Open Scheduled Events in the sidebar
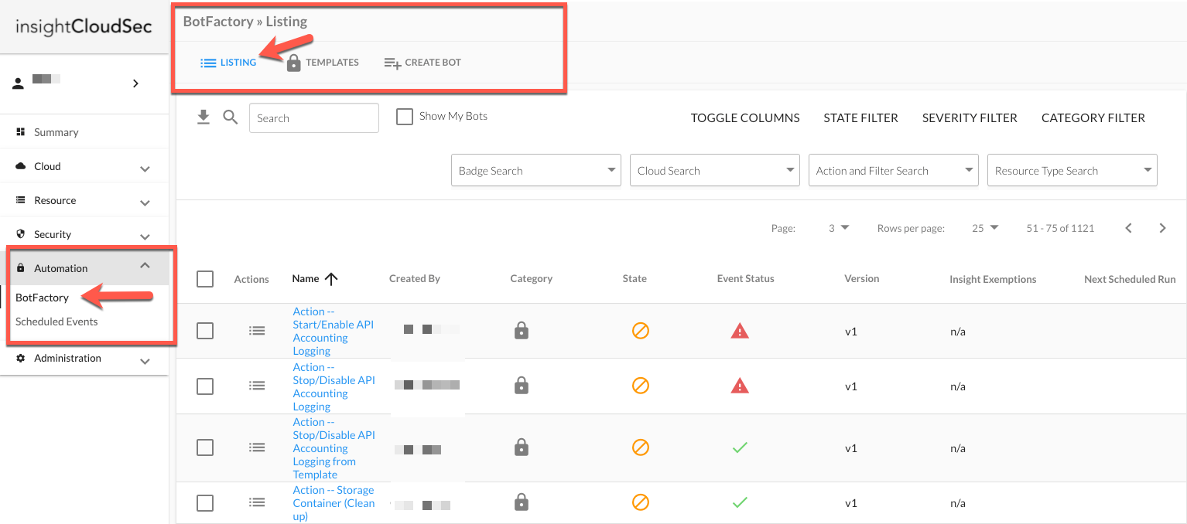The height and width of the screenshot is (524, 1187). click(56, 322)
